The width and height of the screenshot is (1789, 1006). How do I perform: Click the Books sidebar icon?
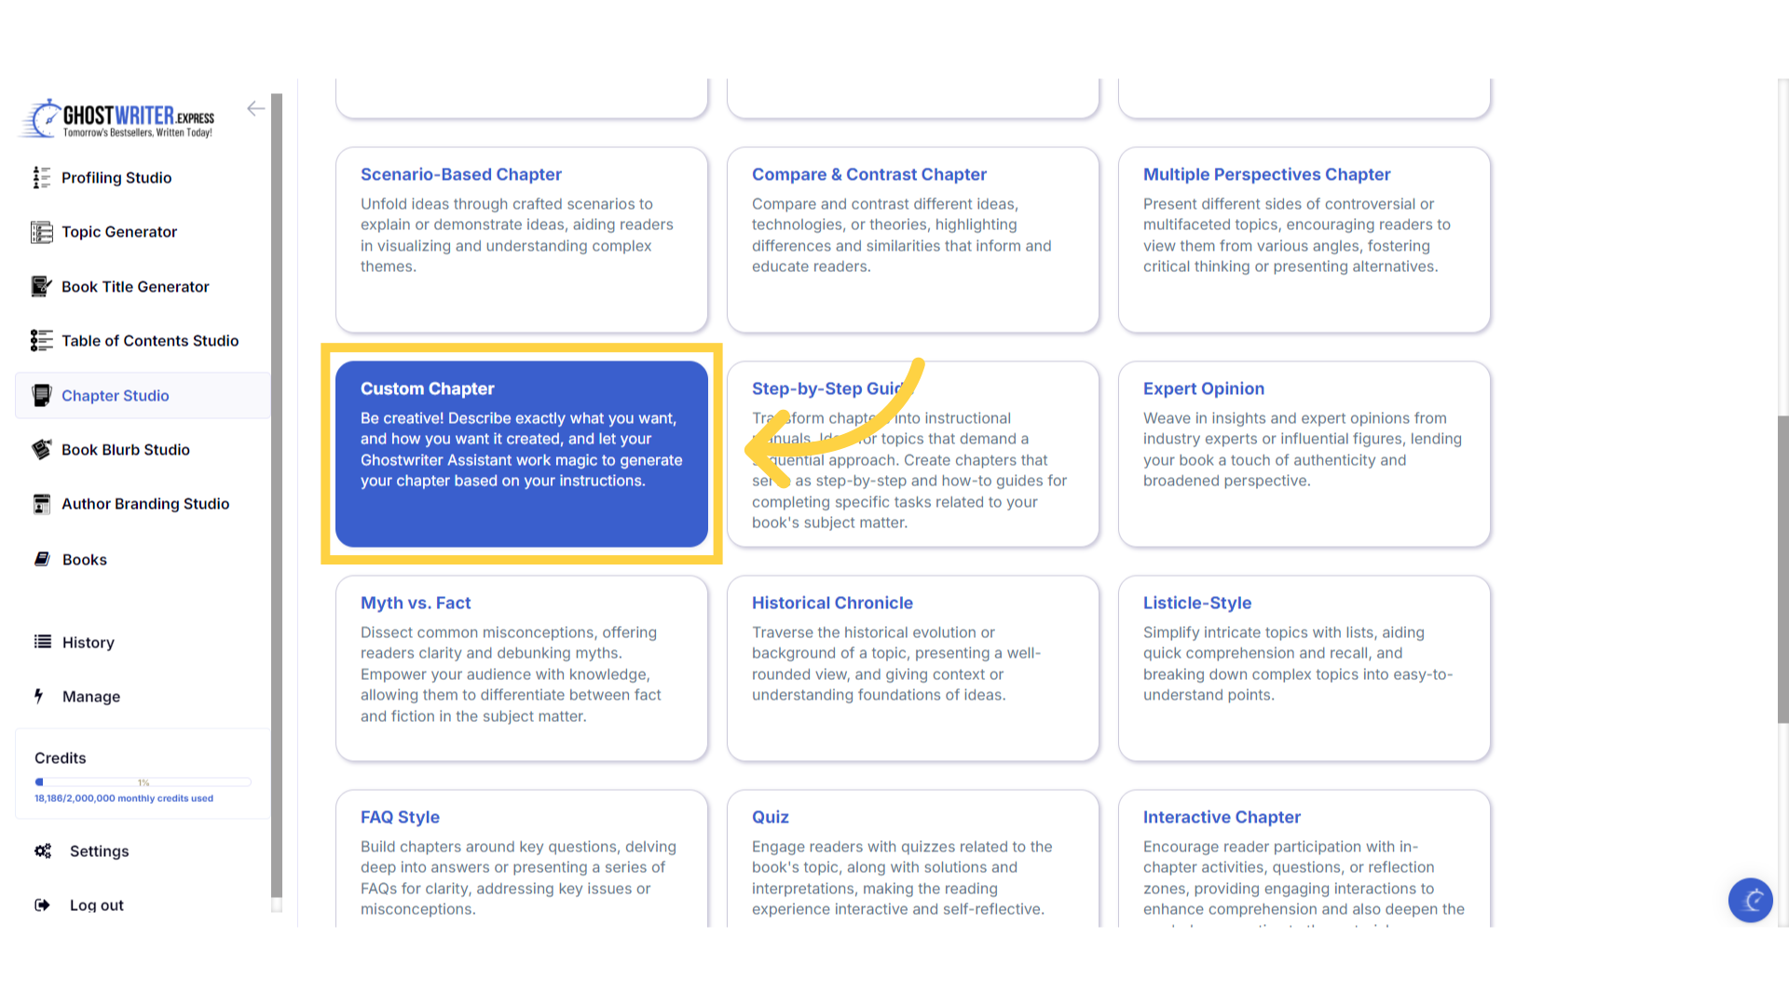coord(42,559)
